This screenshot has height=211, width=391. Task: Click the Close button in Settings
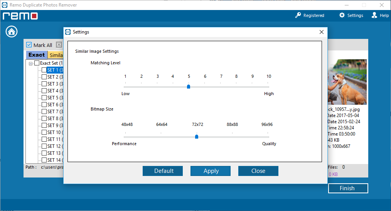[x=258, y=171]
